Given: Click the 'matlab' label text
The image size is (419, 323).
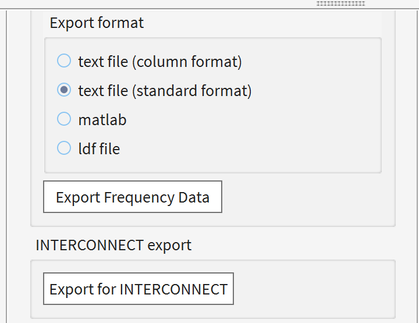Looking at the screenshot, I should 102,120.
